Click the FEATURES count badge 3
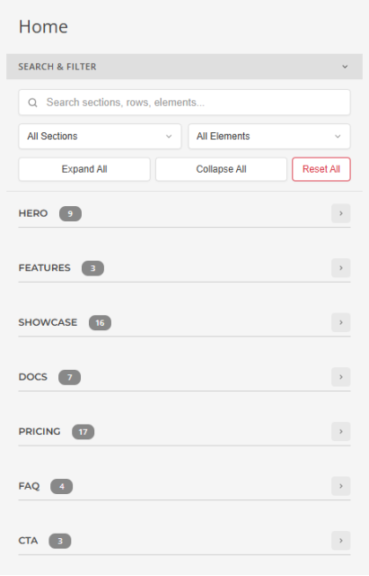 pos(92,268)
